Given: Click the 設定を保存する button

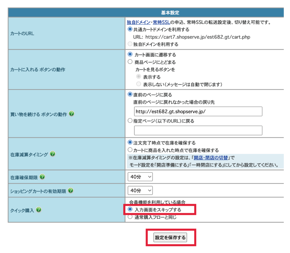Looking at the screenshot, I should coord(170,238).
